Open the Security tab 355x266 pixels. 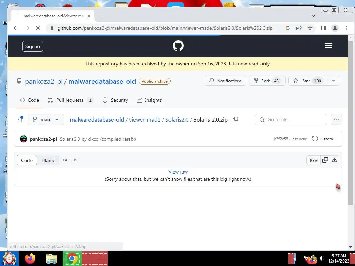(x=115, y=100)
